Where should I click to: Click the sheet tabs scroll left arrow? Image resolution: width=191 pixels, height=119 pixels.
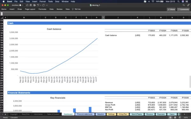[x=2, y=114]
